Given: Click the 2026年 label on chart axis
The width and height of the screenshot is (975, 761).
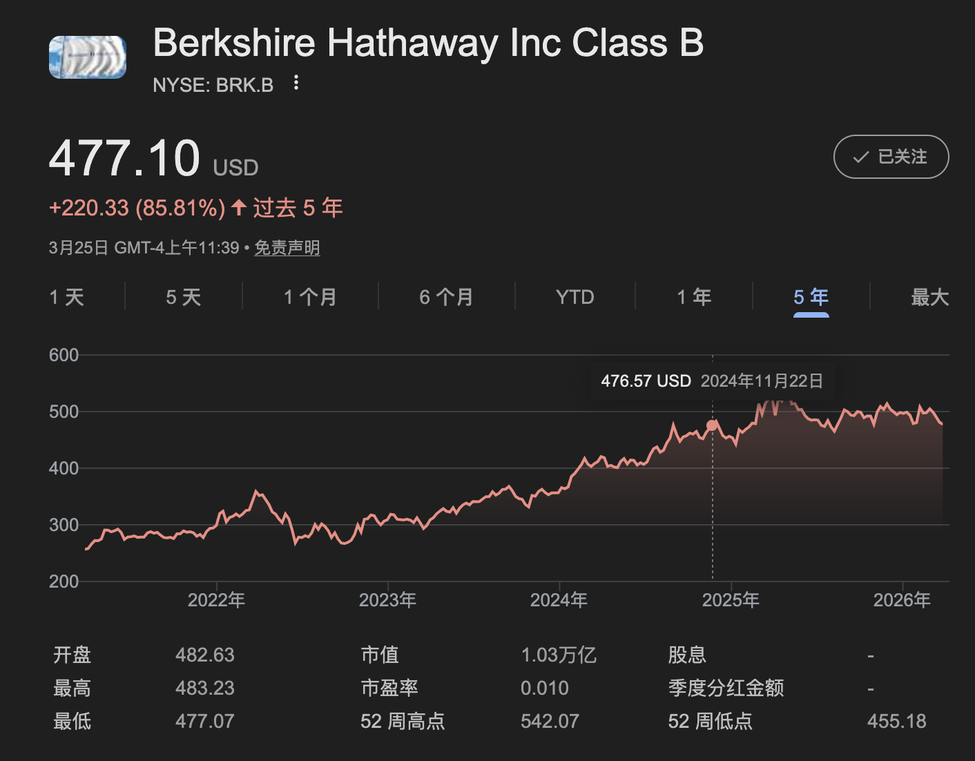Looking at the screenshot, I should pyautogui.click(x=902, y=600).
